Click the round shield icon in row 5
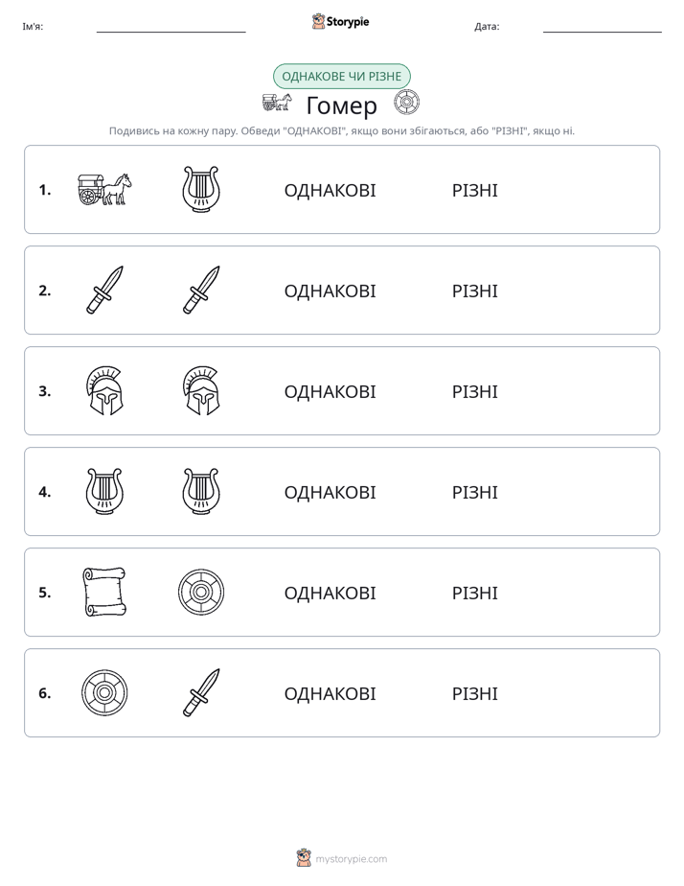 (x=201, y=592)
